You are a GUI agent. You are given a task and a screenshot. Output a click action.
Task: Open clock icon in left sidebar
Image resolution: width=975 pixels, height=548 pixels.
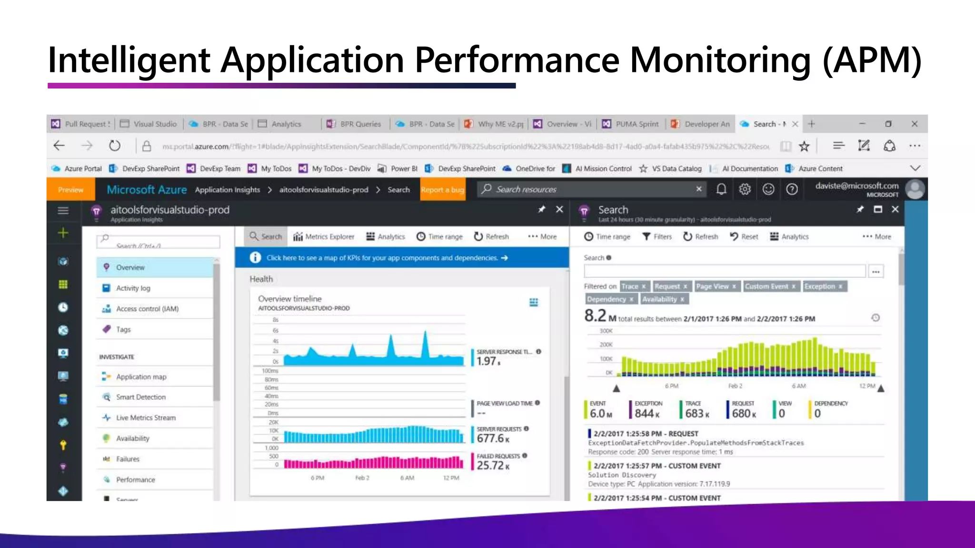tap(63, 307)
